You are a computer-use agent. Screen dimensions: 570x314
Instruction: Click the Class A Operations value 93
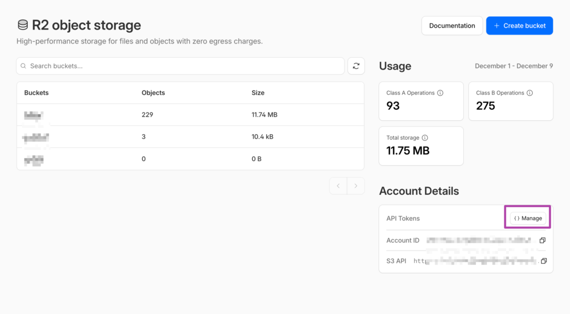point(393,106)
